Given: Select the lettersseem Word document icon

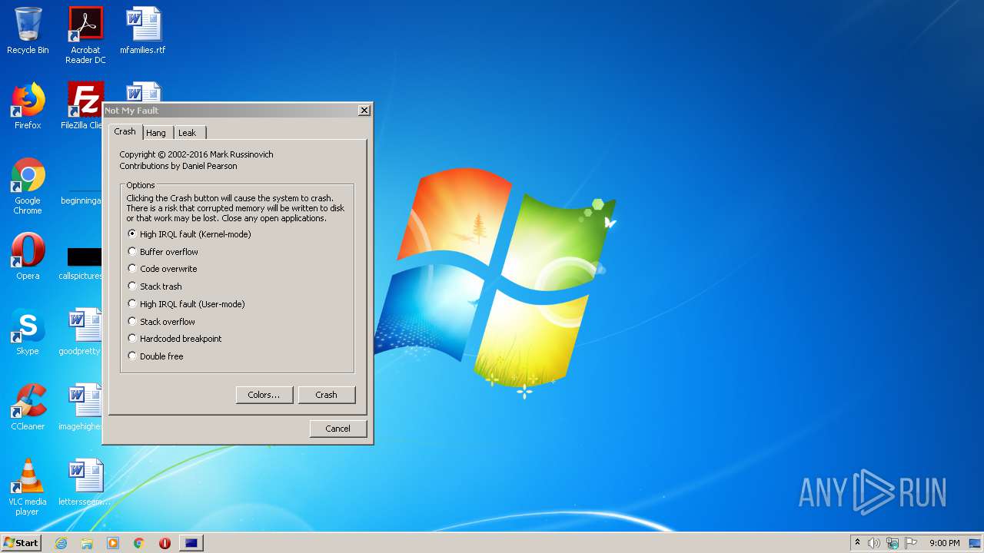Looking at the screenshot, I should click(85, 482).
